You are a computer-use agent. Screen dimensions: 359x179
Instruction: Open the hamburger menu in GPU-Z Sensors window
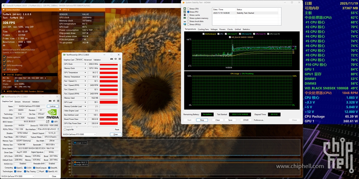(119, 59)
